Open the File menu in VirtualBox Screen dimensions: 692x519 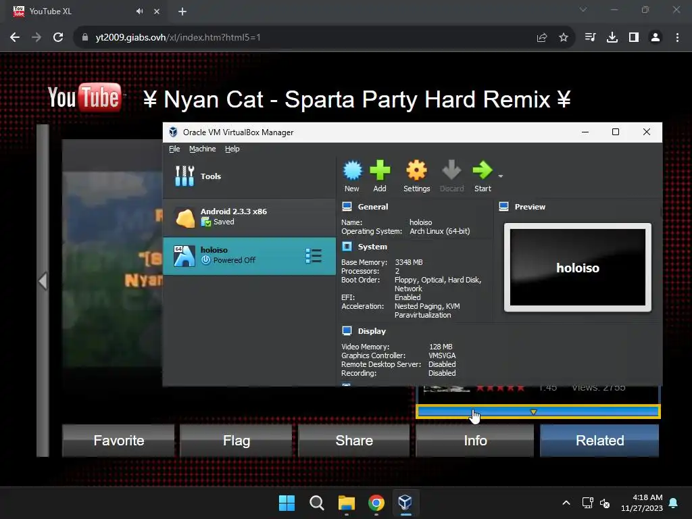(174, 149)
